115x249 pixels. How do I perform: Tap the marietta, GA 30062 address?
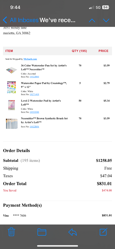(x=17, y=33)
